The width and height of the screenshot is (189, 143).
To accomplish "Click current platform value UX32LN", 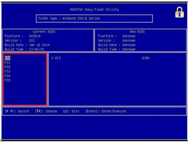I will point(35,36).
